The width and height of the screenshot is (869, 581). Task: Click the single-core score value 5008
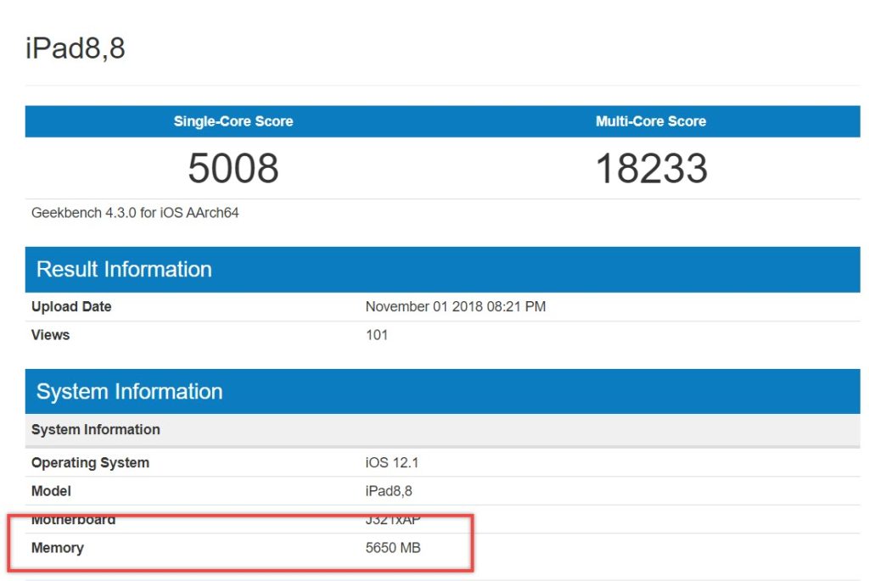[x=233, y=168]
